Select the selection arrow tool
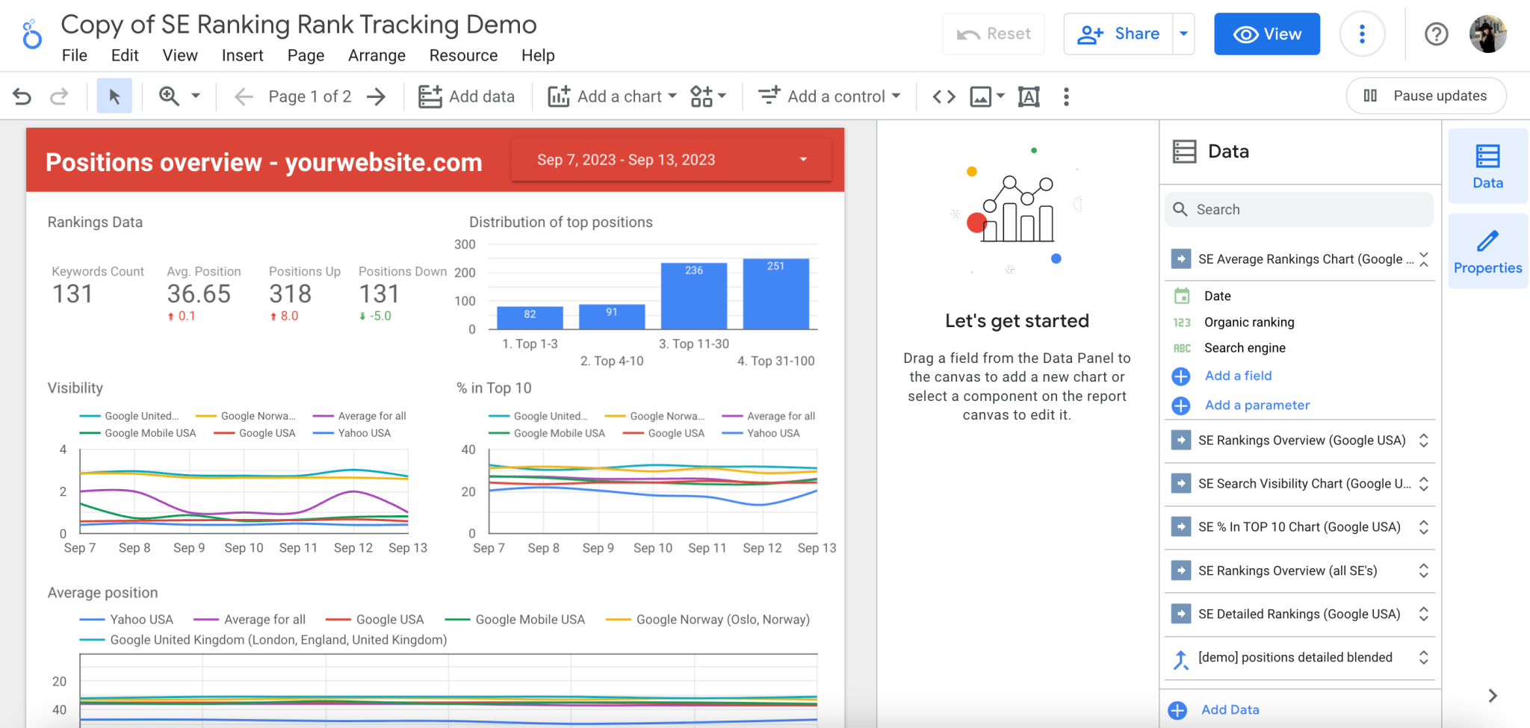Screen dimensions: 1530x728 tap(114, 96)
